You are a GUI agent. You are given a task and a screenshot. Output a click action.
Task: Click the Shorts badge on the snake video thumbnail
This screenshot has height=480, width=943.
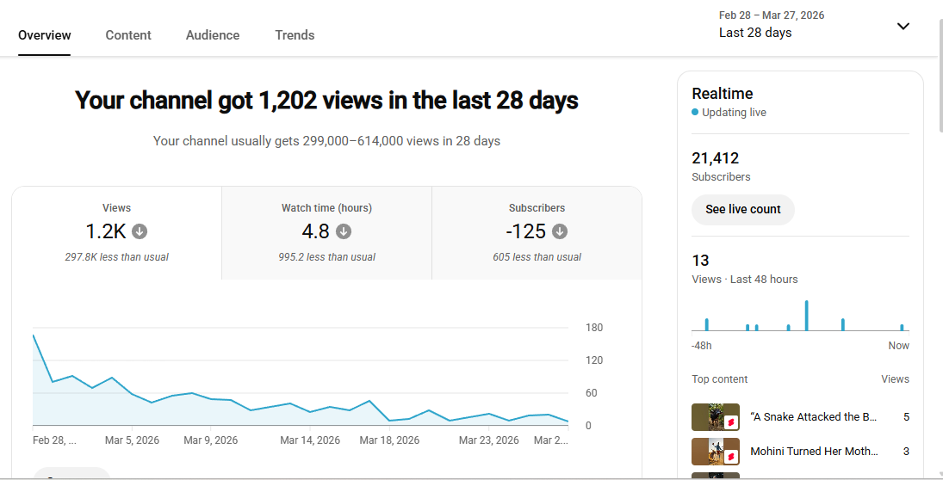[731, 423]
